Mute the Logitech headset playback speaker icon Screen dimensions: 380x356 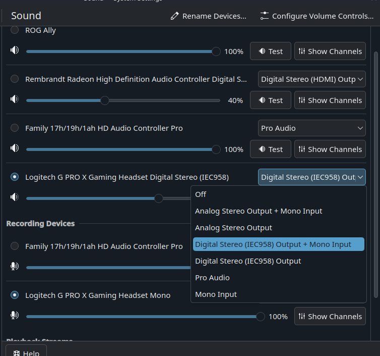15,197
